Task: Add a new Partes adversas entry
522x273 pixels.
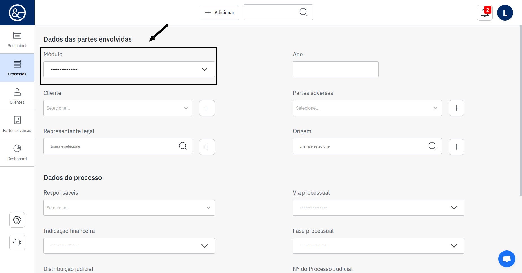Action: (456, 108)
